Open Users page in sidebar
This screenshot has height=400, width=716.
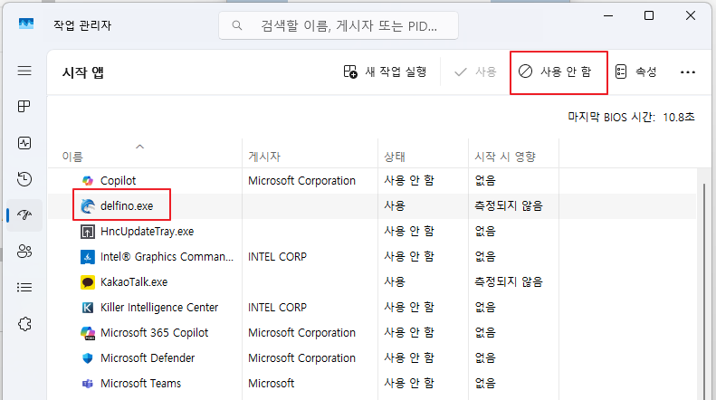(x=24, y=252)
